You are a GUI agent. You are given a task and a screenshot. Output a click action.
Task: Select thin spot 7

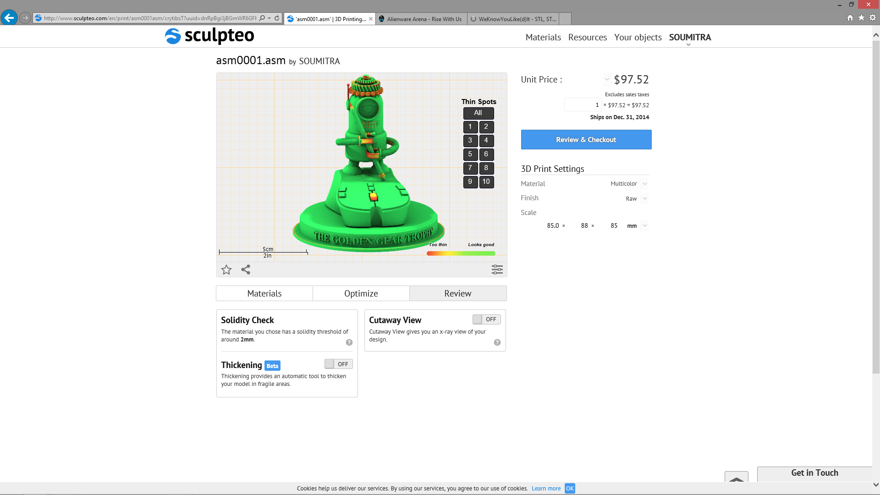coord(470,168)
